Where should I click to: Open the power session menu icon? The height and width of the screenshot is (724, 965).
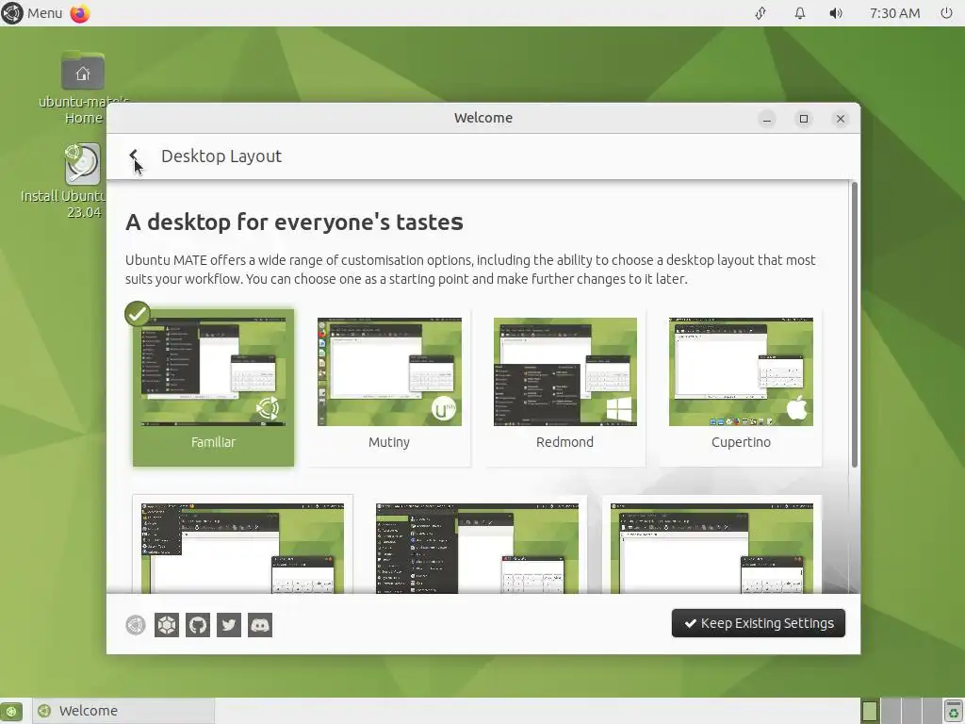[946, 13]
